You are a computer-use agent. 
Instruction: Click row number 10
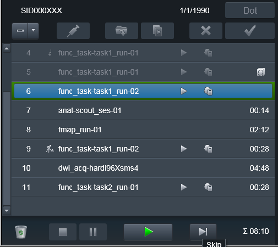pyautogui.click(x=26, y=168)
